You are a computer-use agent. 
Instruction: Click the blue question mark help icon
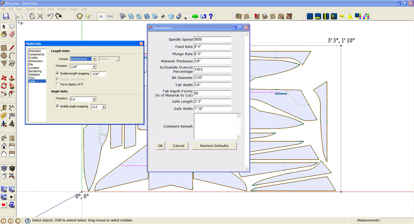click(211, 16)
